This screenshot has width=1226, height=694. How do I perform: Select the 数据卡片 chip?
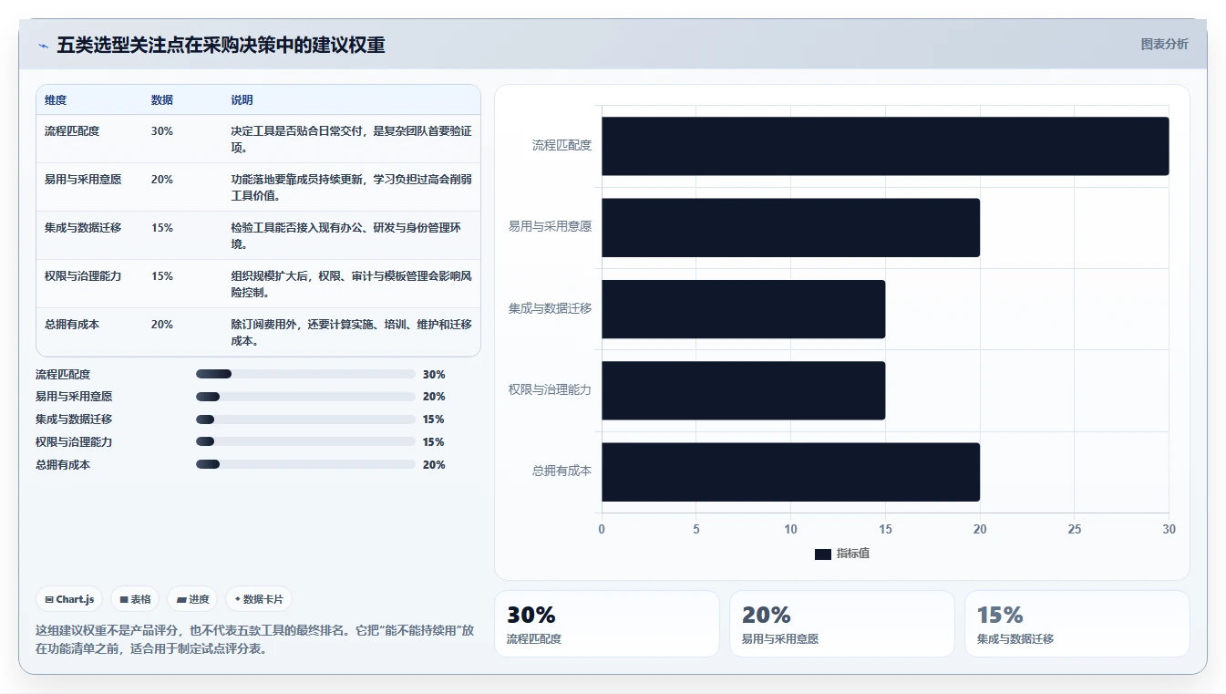259,599
